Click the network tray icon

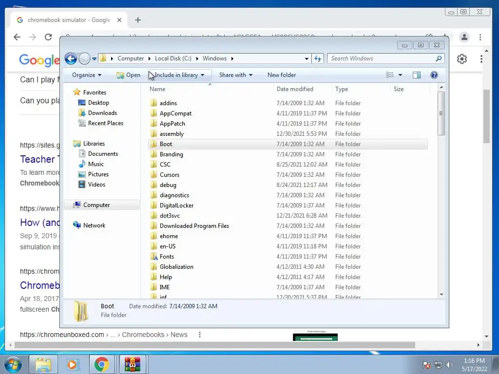coord(438,365)
